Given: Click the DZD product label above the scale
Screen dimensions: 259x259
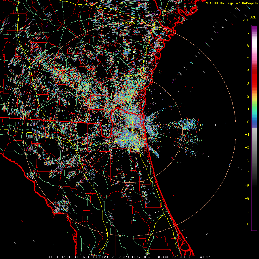Looking at the screenshot, I should tap(253, 17).
